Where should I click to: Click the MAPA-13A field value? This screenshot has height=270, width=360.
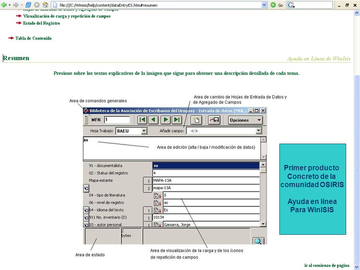point(206,180)
